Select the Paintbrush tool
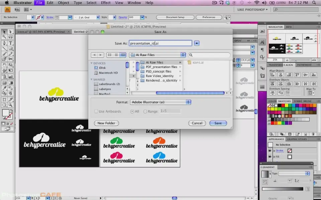This screenshot has width=321, height=200. 4,54
